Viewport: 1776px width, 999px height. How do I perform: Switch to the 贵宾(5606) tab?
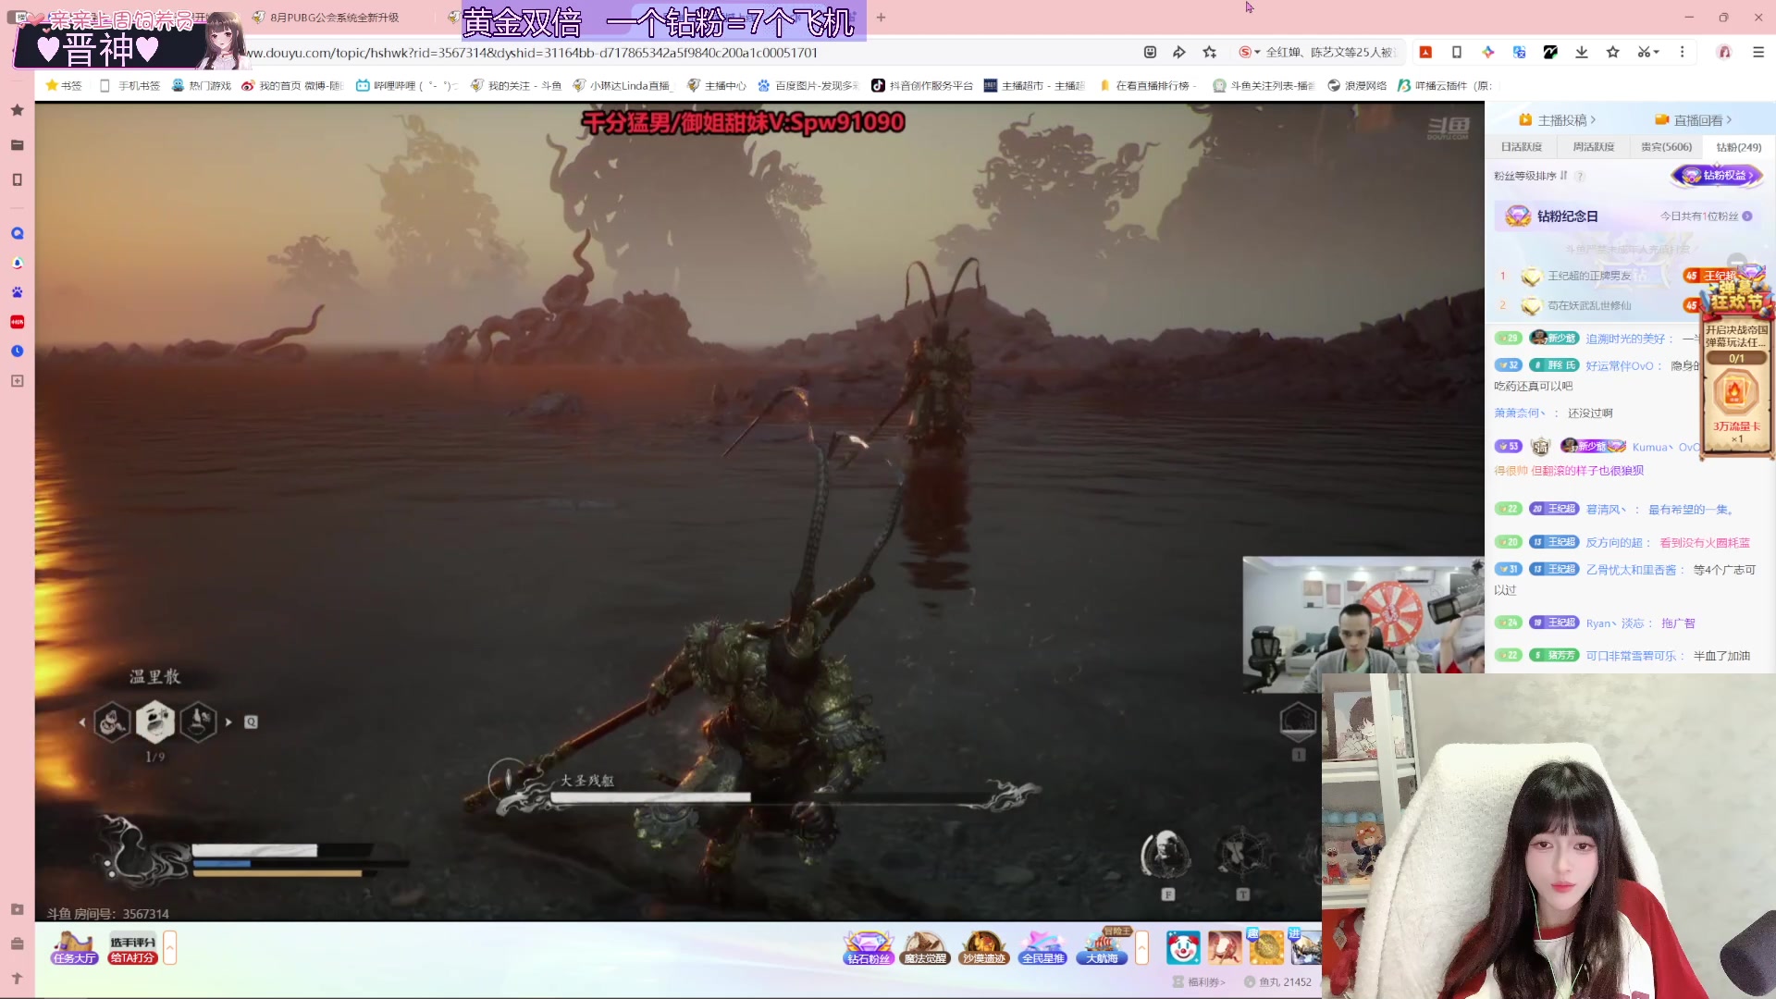click(x=1666, y=147)
